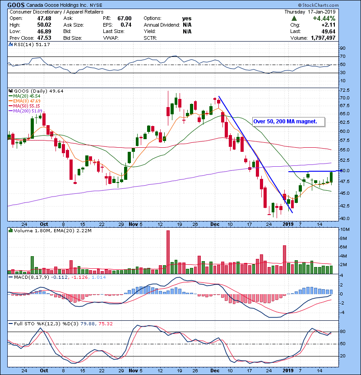Click the P/E value 67.00
361x375 pixels.
click(125, 19)
